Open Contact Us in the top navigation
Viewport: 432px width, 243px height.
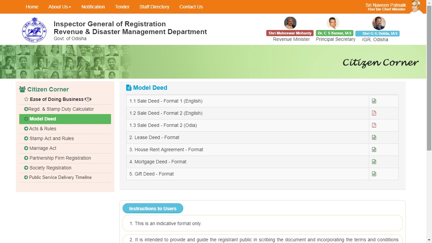(x=191, y=7)
